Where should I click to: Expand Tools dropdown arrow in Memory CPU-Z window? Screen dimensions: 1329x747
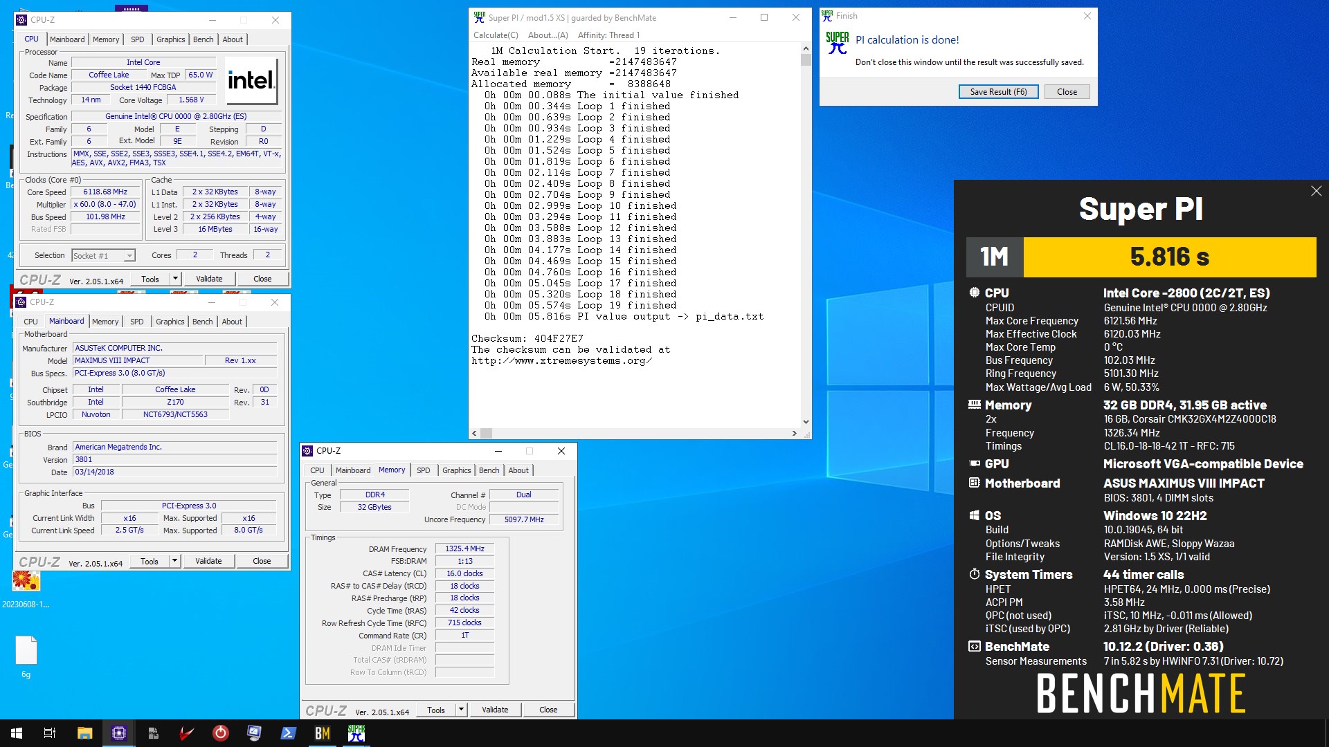coord(461,710)
